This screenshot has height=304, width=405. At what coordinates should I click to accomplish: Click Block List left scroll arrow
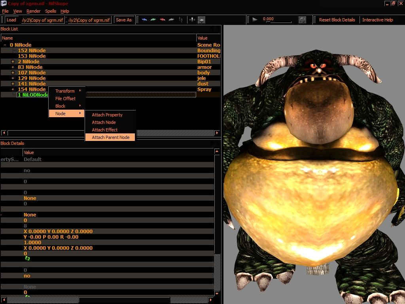tap(4, 133)
